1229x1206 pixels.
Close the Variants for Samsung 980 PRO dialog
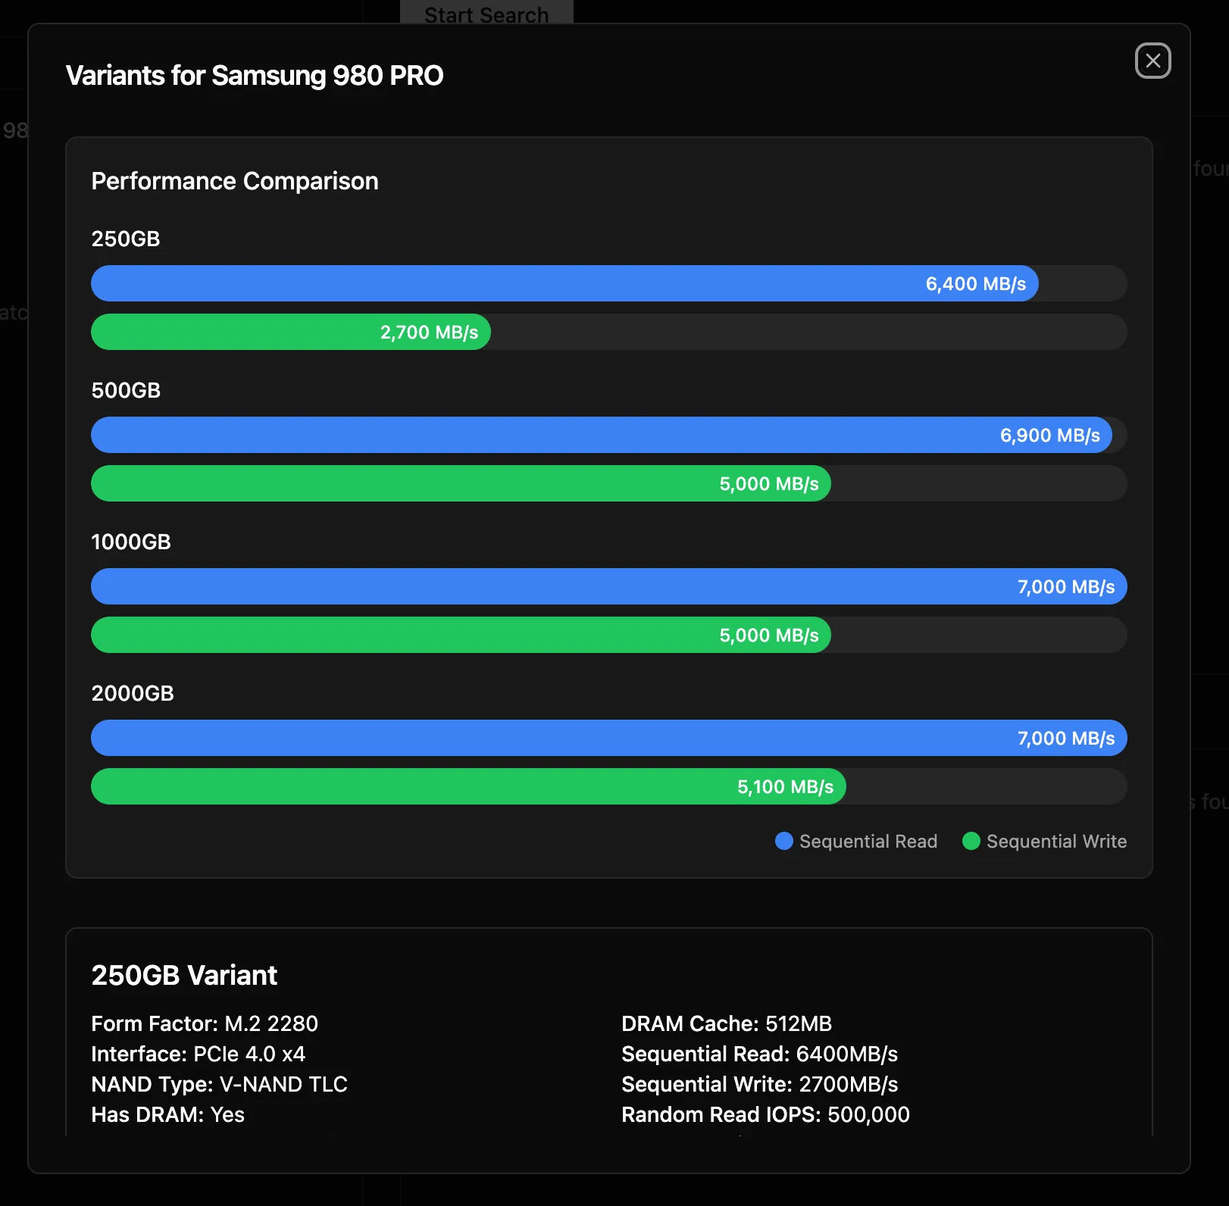[x=1153, y=61]
